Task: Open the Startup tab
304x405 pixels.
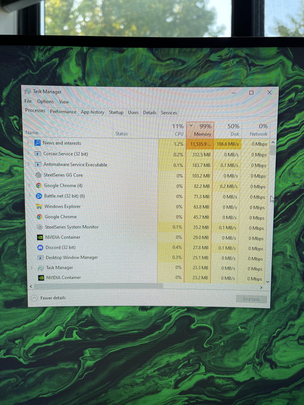Action: 116,112
